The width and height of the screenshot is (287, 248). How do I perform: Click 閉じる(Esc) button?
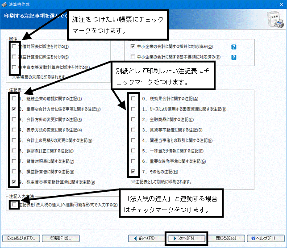point(226,239)
